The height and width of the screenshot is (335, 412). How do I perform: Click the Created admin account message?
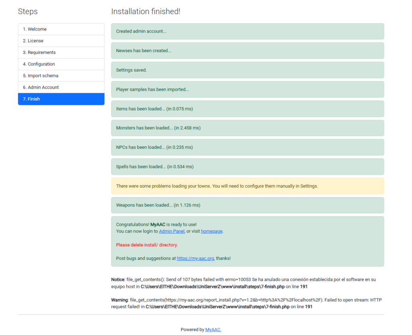247,31
